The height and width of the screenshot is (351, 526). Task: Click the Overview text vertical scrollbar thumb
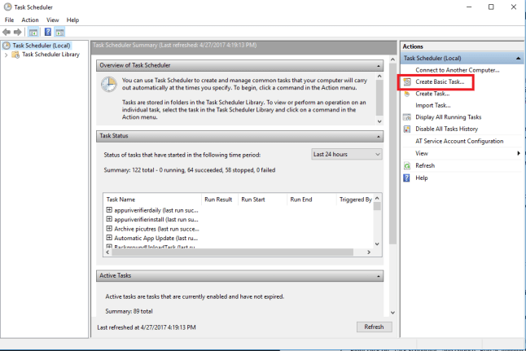click(379, 98)
